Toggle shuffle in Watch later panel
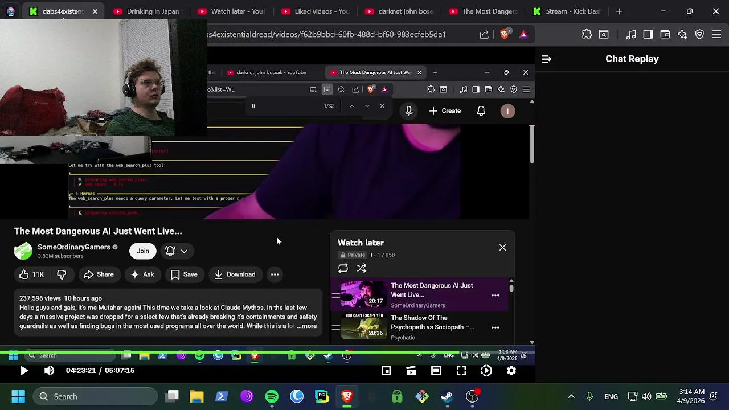Viewport: 729px width, 410px height. (x=361, y=268)
